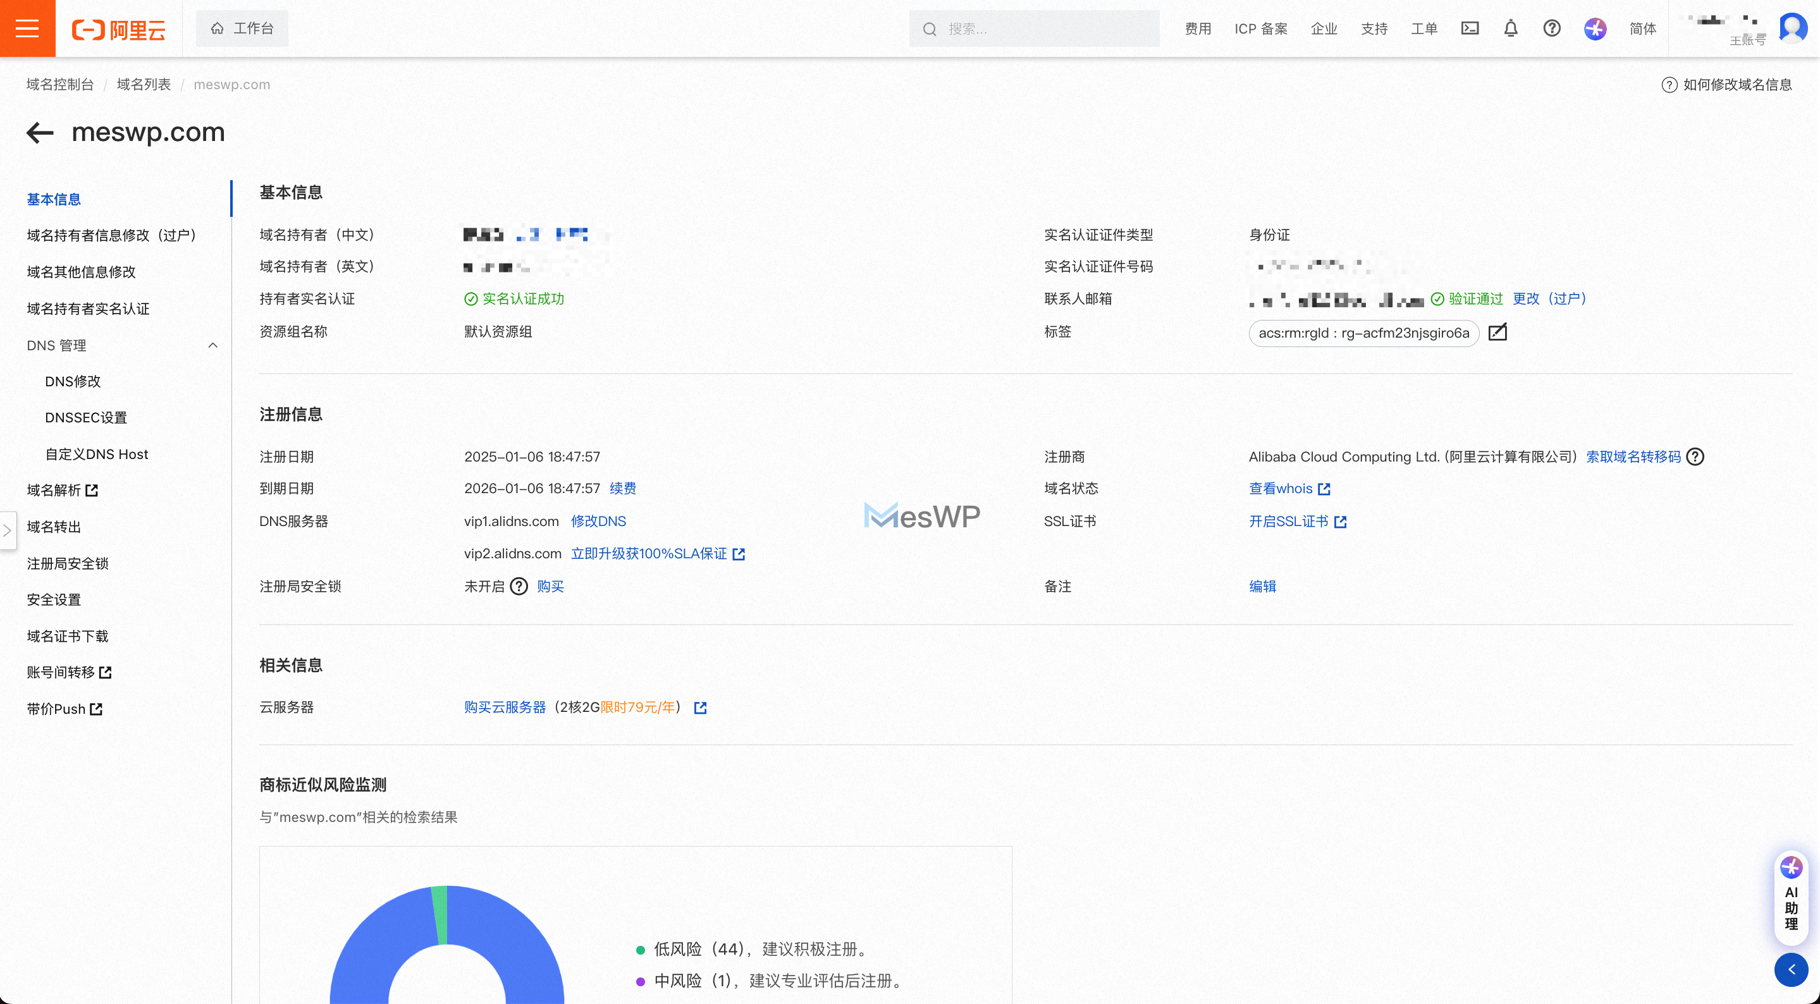Image resolution: width=1820 pixels, height=1004 pixels.
Task: Open external icon after SLA upgrade link
Action: 739,554
